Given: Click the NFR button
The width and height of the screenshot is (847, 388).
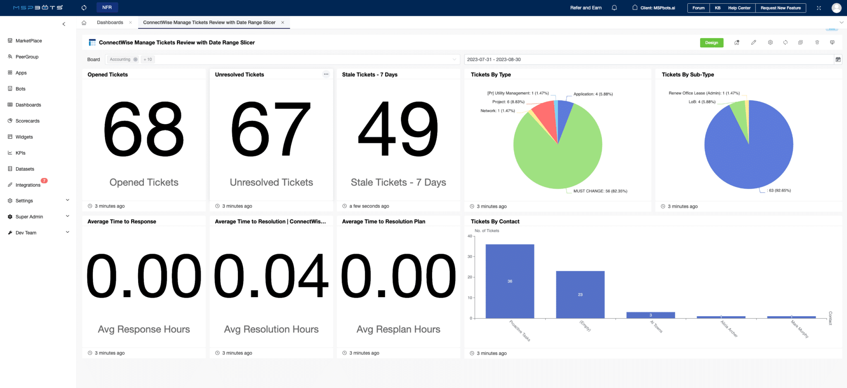Looking at the screenshot, I should (107, 7).
